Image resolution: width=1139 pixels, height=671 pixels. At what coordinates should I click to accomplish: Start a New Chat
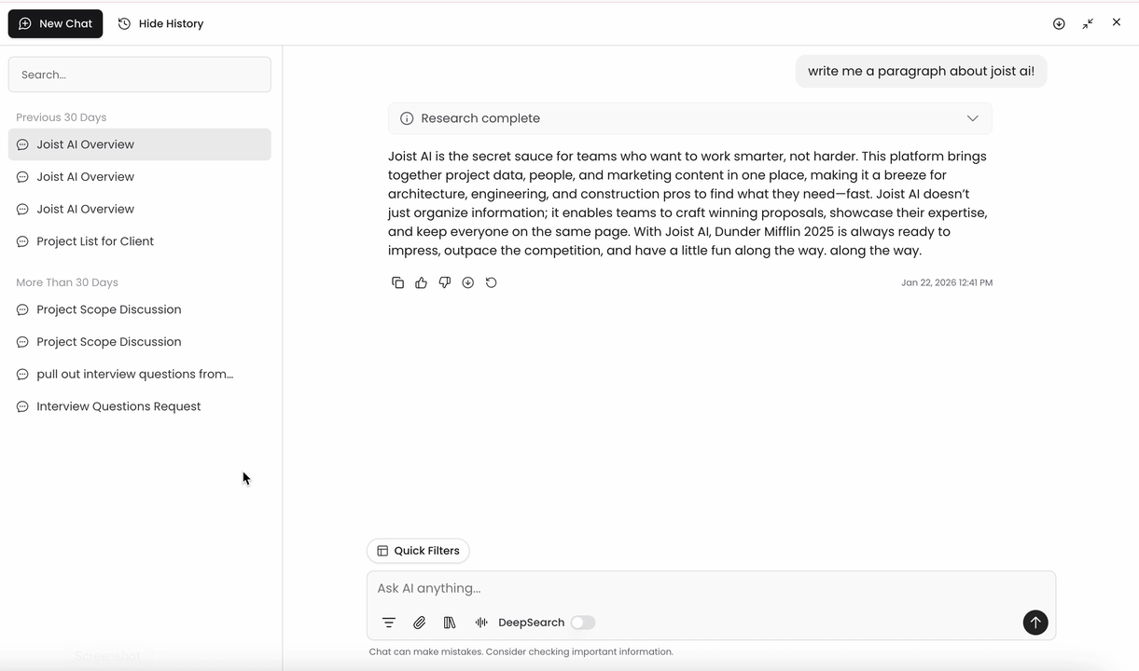tap(55, 23)
